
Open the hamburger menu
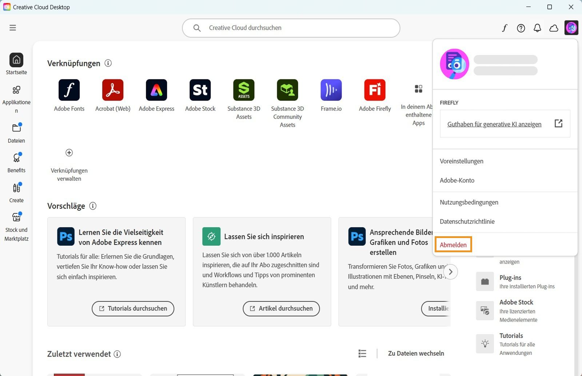pos(13,28)
